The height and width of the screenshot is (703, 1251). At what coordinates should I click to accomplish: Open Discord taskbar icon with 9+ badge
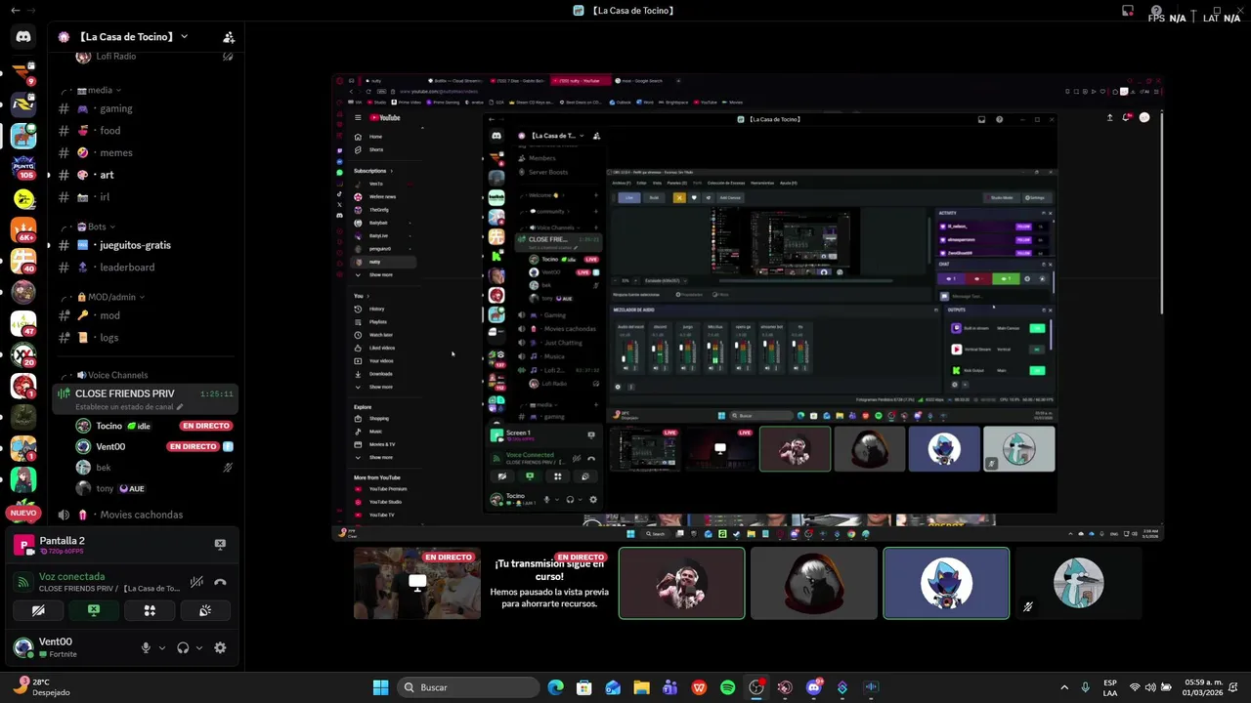coord(813,687)
